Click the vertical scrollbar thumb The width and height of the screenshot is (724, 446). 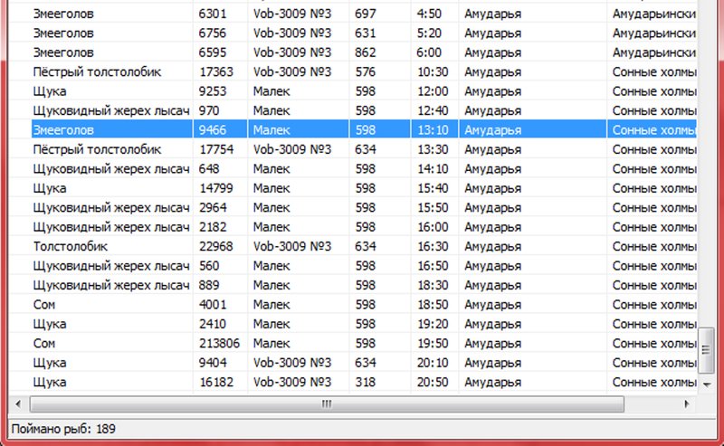point(706,350)
